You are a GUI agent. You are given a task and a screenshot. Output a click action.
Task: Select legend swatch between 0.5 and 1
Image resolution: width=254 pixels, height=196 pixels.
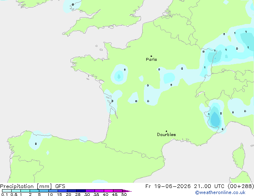pos(16,191)
